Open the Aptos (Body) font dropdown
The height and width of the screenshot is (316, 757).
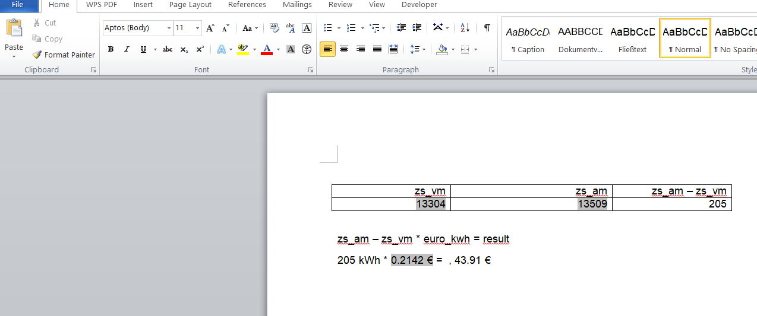169,28
